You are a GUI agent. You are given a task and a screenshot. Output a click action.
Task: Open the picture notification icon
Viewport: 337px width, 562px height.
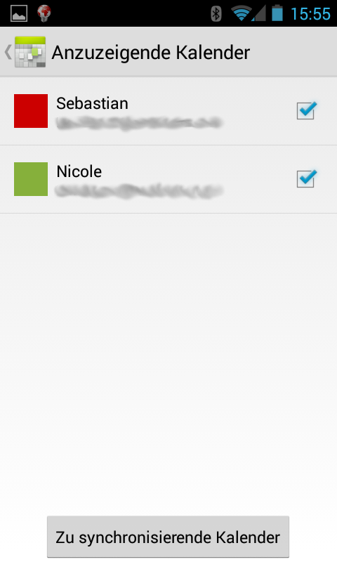tap(19, 13)
